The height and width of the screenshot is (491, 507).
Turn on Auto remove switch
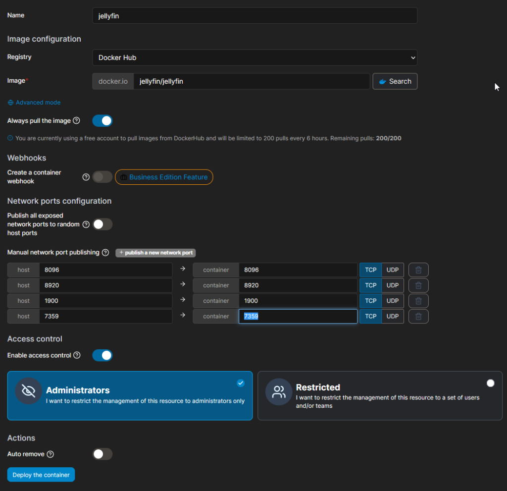102,454
